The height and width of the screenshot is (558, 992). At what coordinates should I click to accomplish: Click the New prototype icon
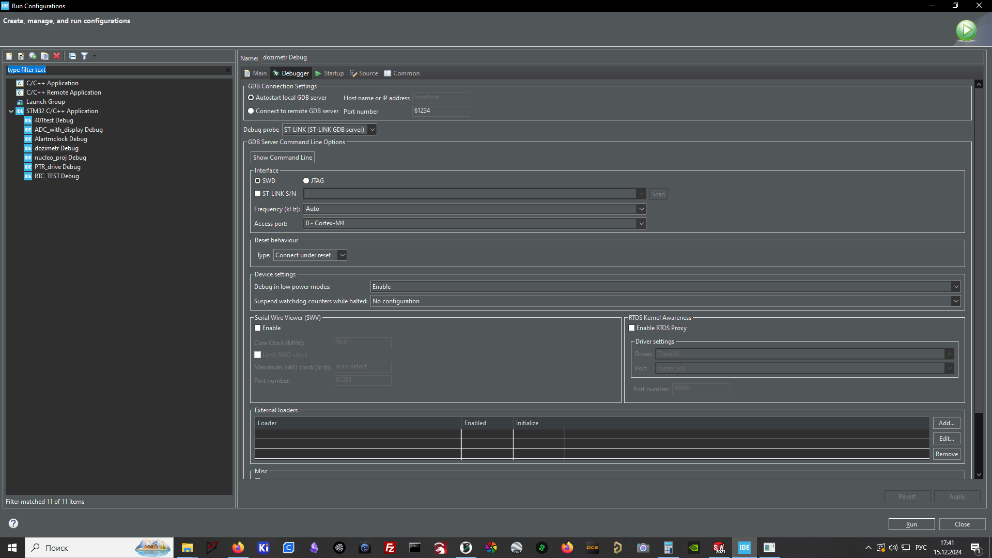point(21,56)
